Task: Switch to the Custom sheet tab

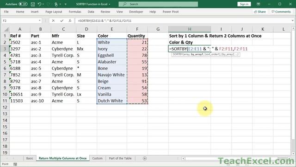Action: click(x=97, y=158)
